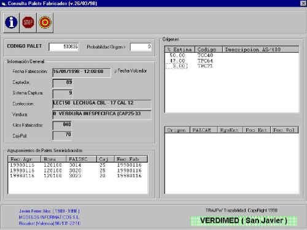
Task: Click the Fec. Ent. column header
Action: (257, 130)
